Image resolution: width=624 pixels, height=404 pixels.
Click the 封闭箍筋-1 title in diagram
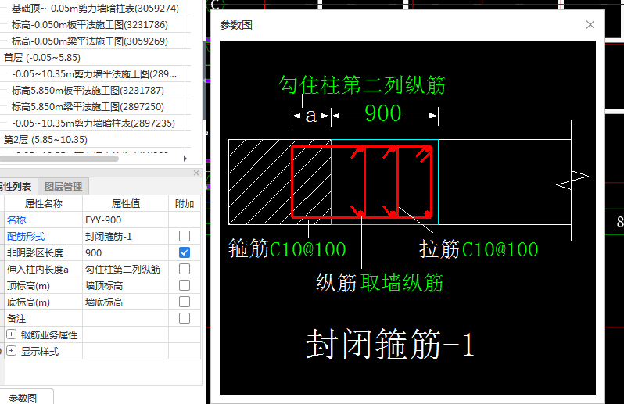point(390,344)
